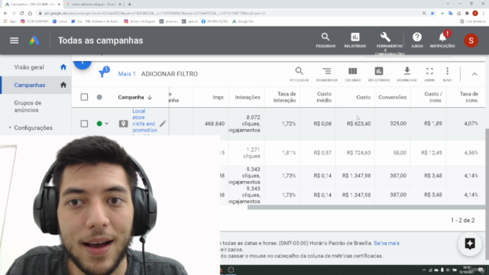Check the Local store visits campaign checkbox

[x=84, y=124]
